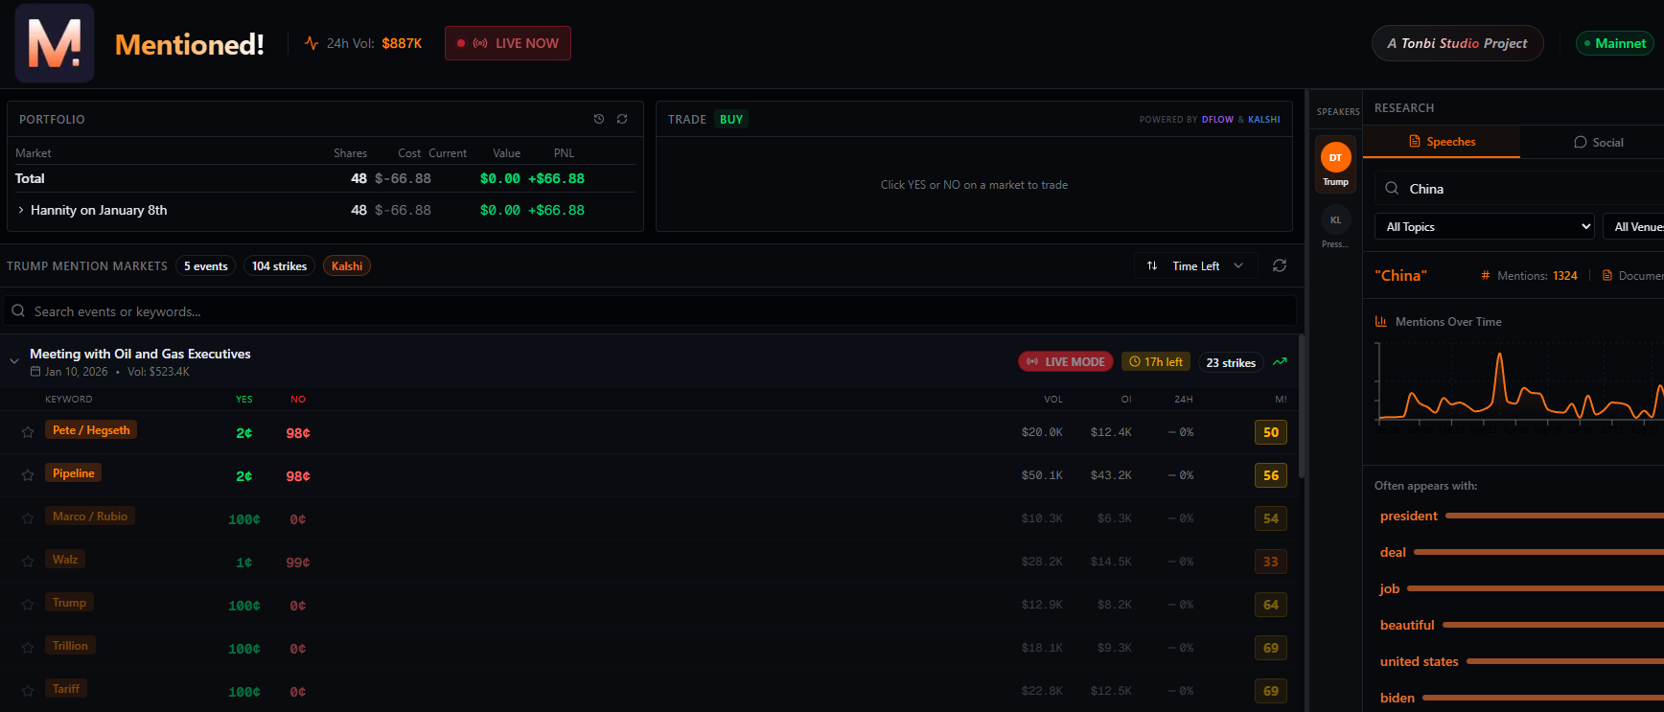Buy YES at 1¢ on Walz
1664x712 pixels.
point(244,563)
